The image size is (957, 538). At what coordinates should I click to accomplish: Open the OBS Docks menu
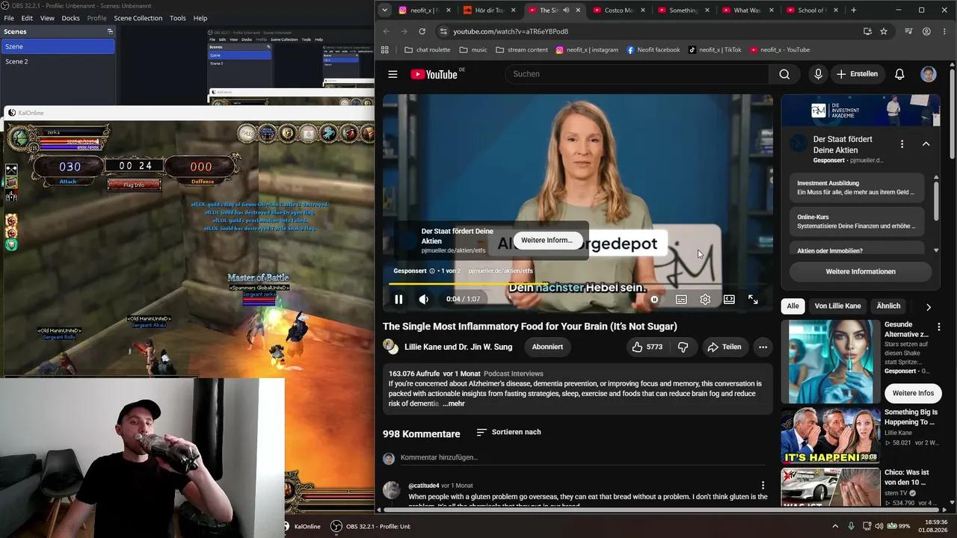point(70,18)
